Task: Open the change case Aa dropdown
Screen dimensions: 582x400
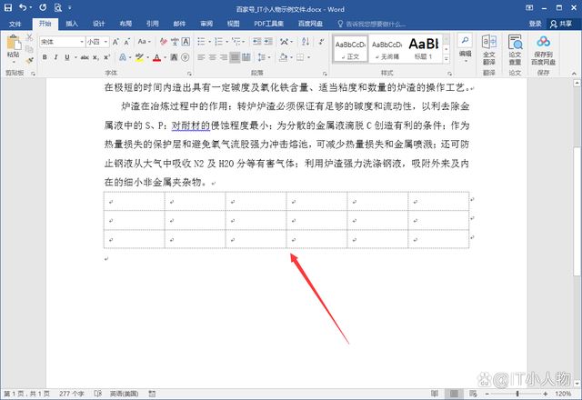Action: 145,42
